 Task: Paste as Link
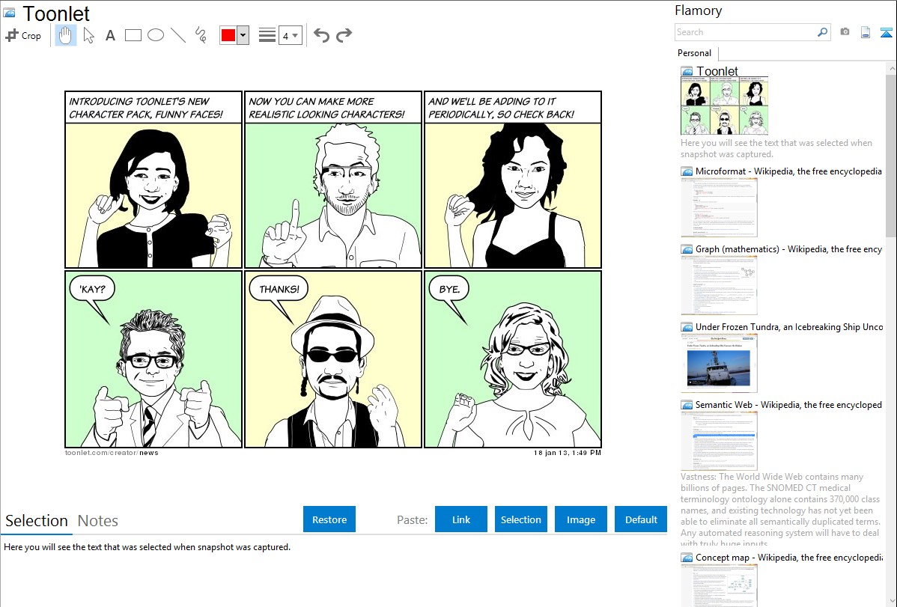[461, 519]
